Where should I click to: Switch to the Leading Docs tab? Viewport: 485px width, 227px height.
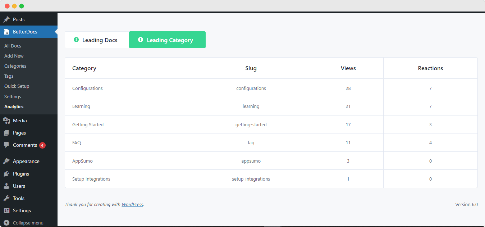[97, 40]
